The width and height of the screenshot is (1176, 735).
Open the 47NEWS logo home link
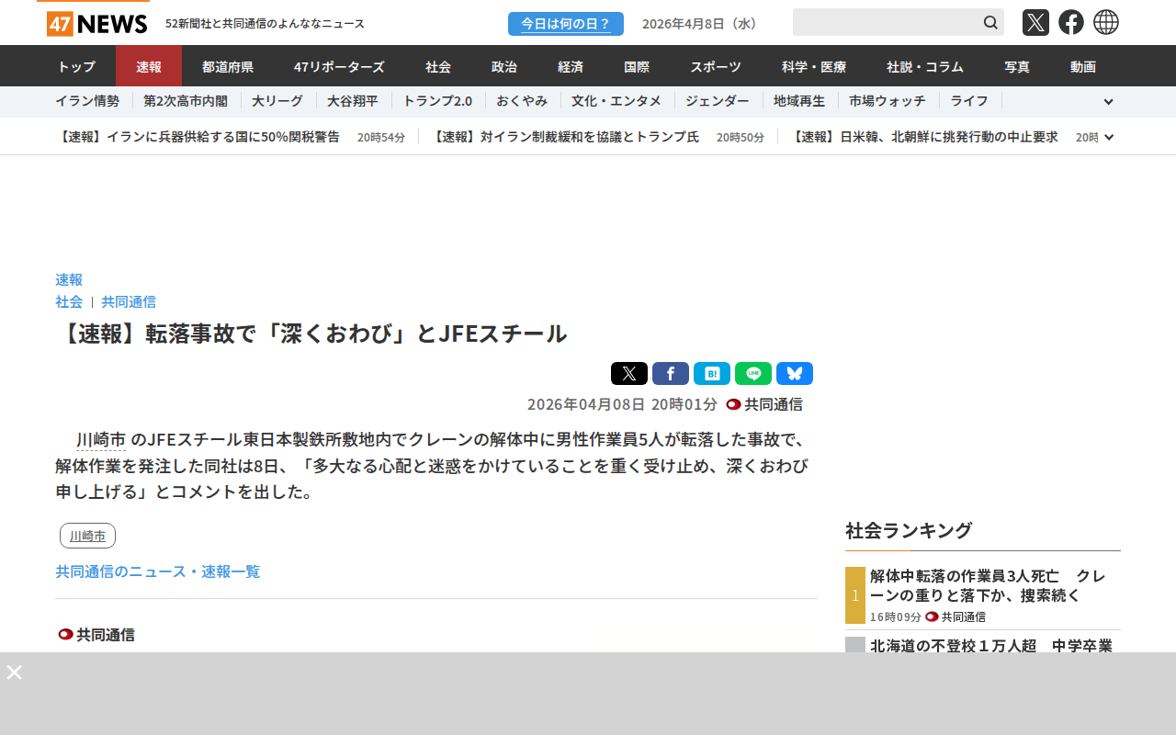[x=96, y=23]
